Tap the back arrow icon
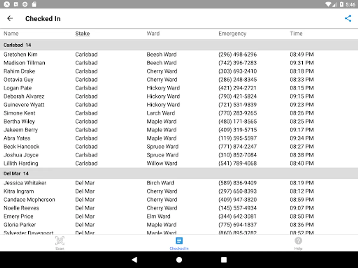Screen dimensions: 358x268 click(x=10, y=18)
